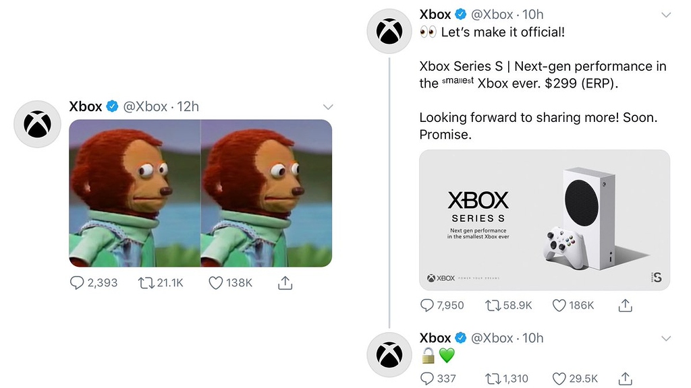Open the Xbox Series S promo image
This screenshot has height=388, width=691.
pyautogui.click(x=545, y=219)
